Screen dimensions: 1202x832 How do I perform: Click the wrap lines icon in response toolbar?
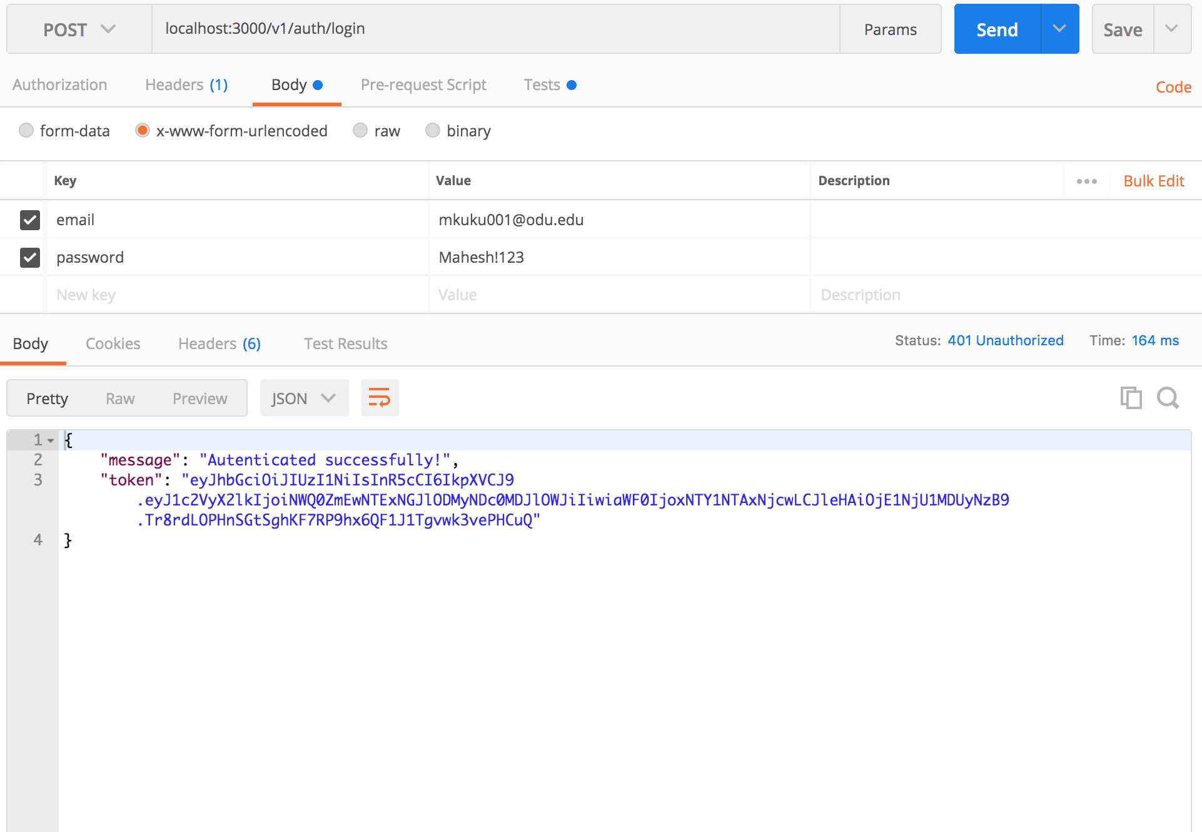pyautogui.click(x=380, y=398)
